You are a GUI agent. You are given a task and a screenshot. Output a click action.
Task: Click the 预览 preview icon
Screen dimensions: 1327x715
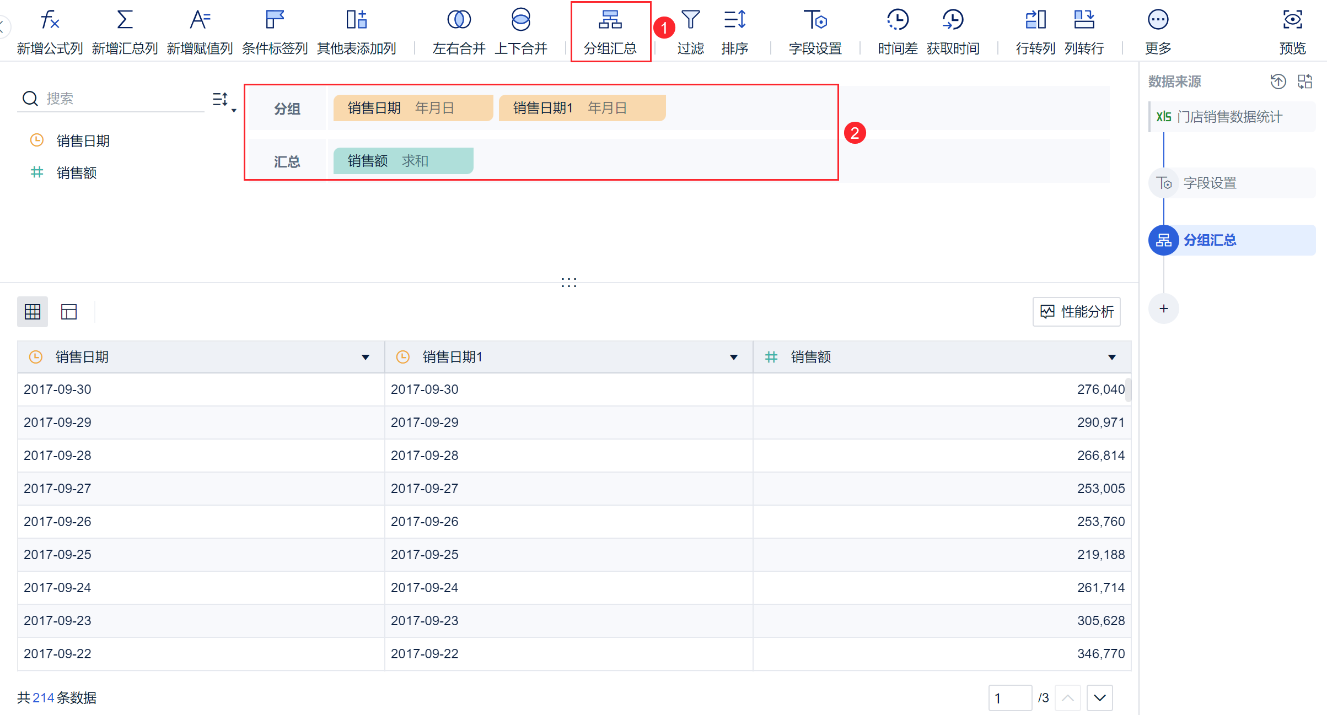point(1292,20)
